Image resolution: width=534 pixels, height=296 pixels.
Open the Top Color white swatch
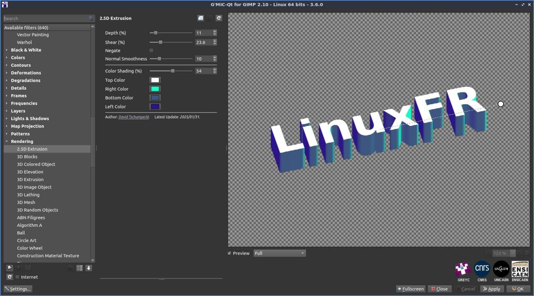click(155, 80)
